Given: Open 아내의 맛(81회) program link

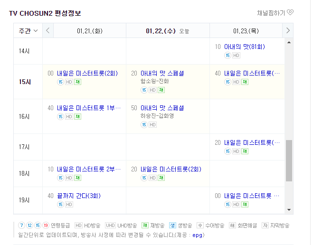Looking at the screenshot, I should (244, 47).
